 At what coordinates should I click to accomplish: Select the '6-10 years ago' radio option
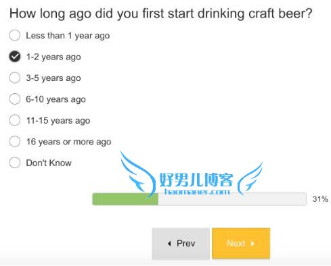click(x=15, y=99)
